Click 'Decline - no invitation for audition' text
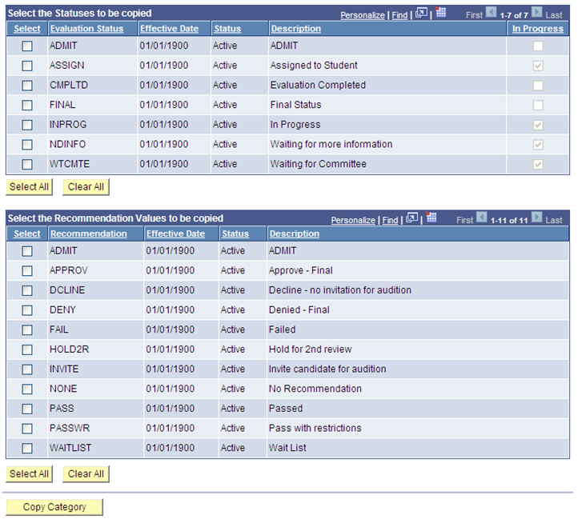 (340, 290)
